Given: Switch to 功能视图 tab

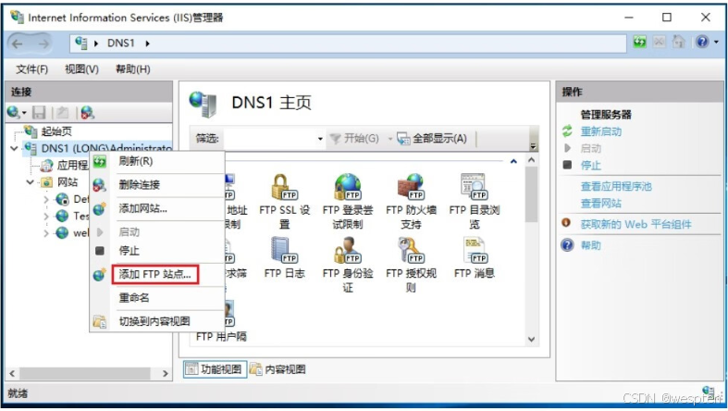Looking at the screenshot, I should point(215,369).
